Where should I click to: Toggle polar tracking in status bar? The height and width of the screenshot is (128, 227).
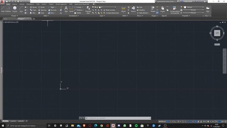[178, 122]
